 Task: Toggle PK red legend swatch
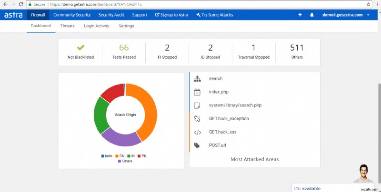[x=139, y=156]
